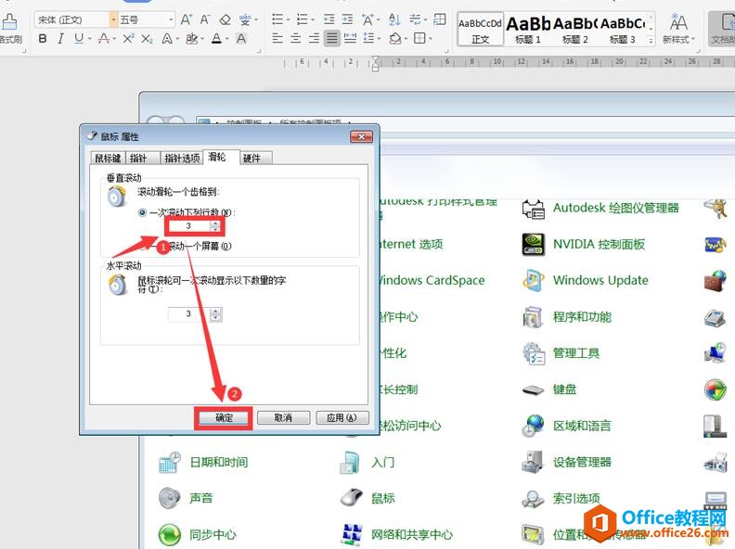Align paragraph text to the right

314,38
